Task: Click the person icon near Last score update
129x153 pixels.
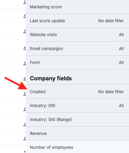Action: coord(25,16)
